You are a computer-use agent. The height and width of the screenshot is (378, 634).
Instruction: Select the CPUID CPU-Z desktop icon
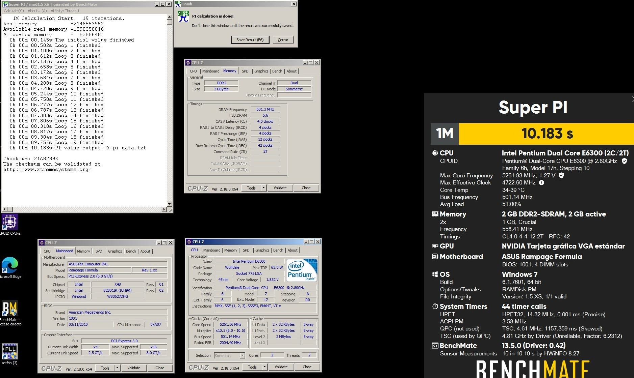(x=10, y=225)
